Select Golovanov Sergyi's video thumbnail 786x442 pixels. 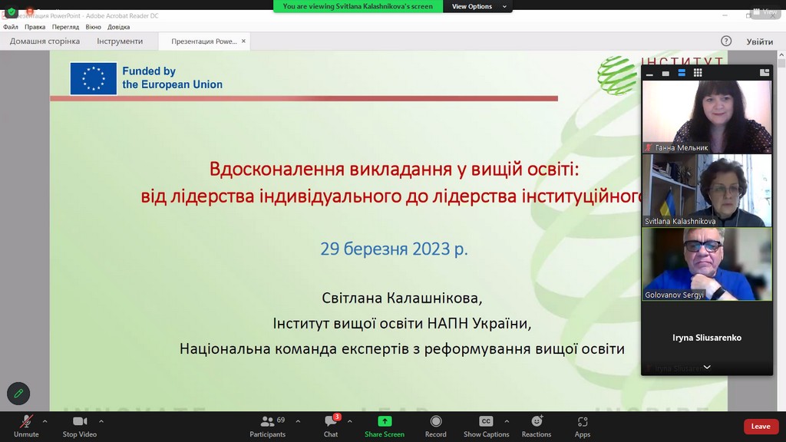click(707, 264)
